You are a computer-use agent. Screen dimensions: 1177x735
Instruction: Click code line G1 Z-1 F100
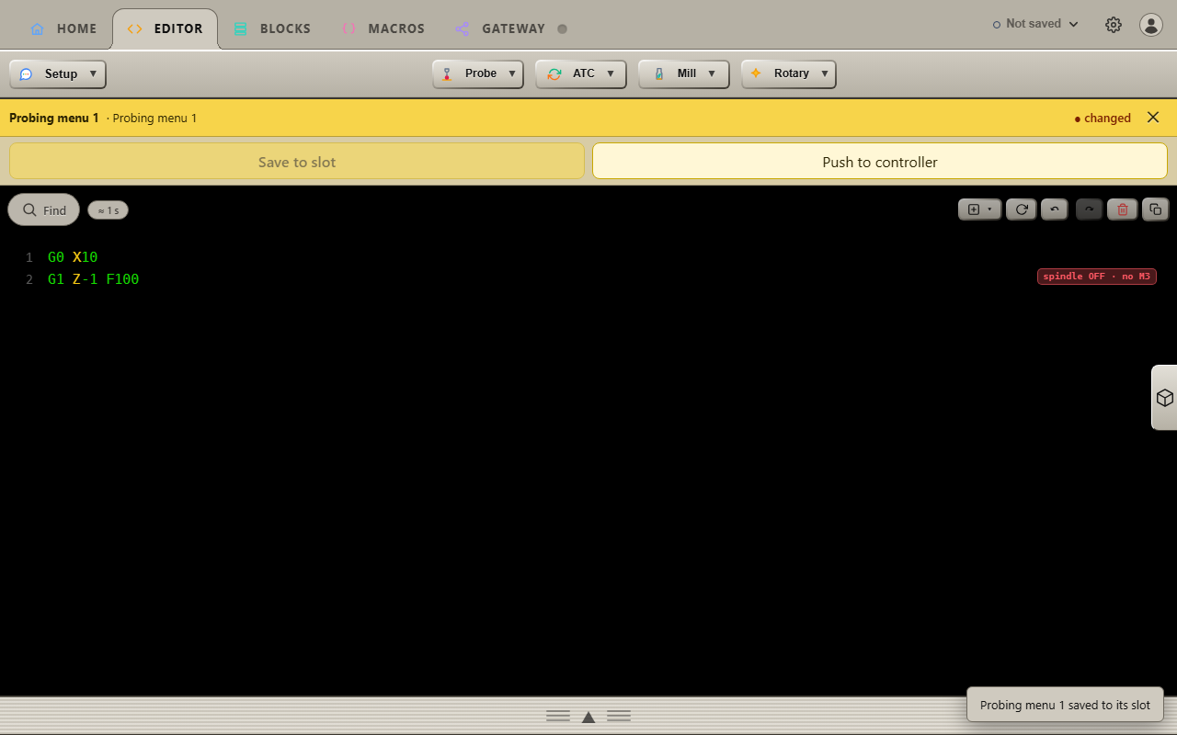[x=94, y=279]
